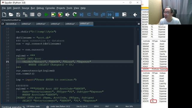Click the presenter webcam video thumbnail

(170, 12)
